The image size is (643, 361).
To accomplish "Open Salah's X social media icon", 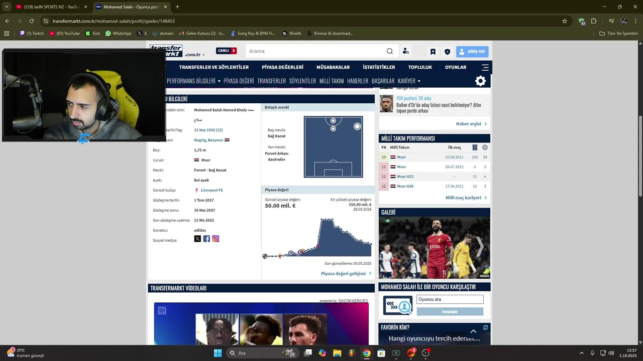I will pyautogui.click(x=197, y=239).
